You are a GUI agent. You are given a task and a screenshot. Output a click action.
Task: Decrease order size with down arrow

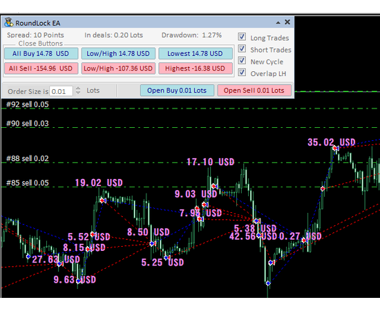78,93
